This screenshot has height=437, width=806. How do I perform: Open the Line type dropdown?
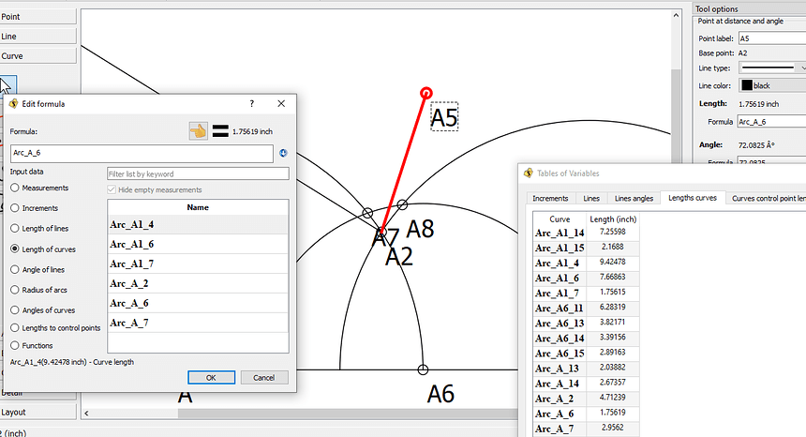tap(772, 68)
